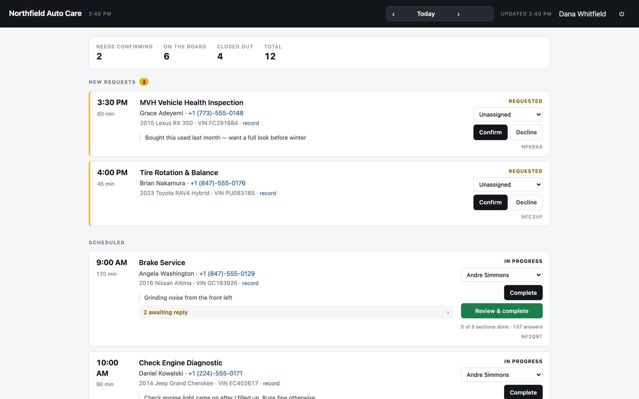Call Daniel Kowalski's phone number link
This screenshot has height=399, width=639.
click(215, 373)
